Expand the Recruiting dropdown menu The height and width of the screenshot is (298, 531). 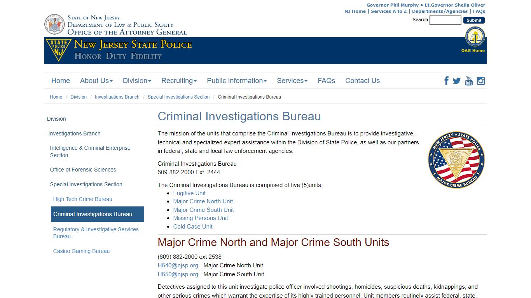(x=179, y=81)
